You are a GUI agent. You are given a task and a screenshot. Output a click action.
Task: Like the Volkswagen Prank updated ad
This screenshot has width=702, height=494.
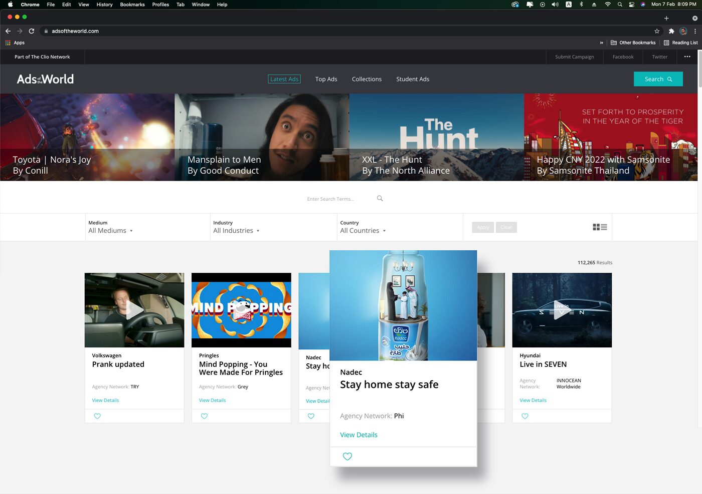pos(97,416)
